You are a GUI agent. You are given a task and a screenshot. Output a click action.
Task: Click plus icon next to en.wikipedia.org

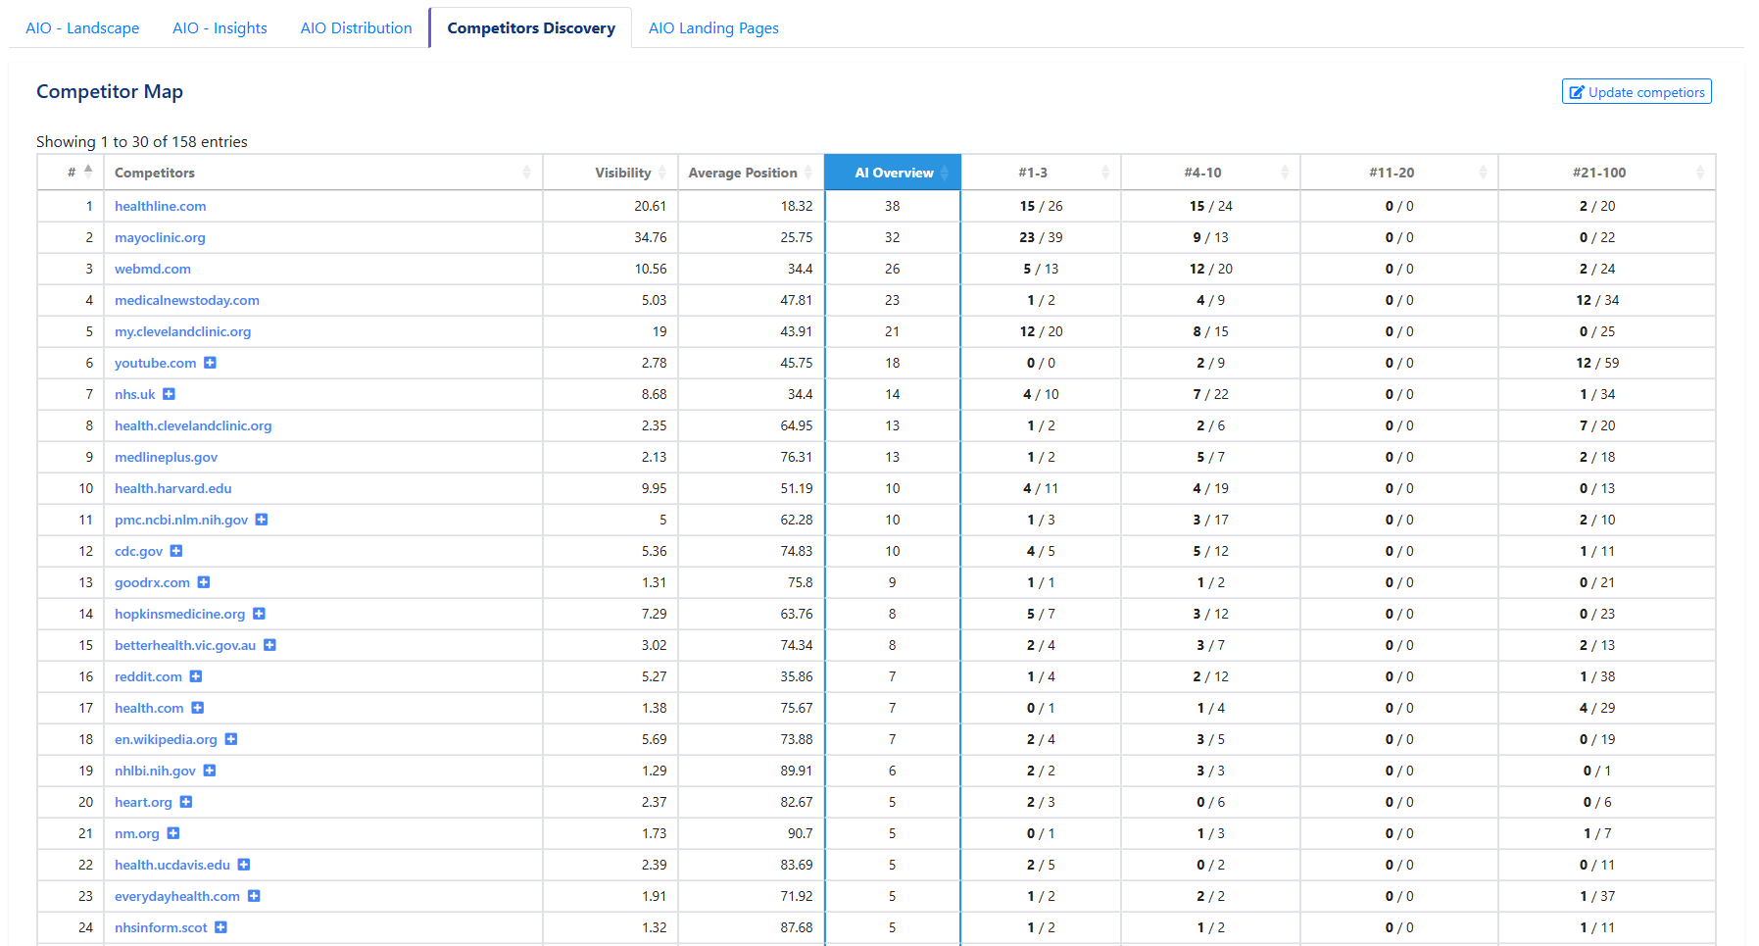coord(231,739)
